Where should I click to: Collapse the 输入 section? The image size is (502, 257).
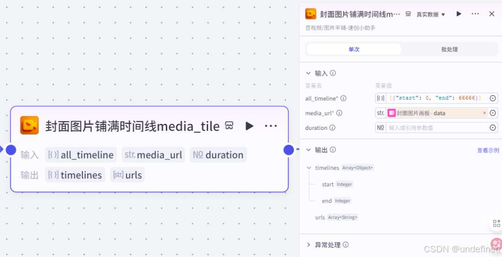tap(308, 73)
